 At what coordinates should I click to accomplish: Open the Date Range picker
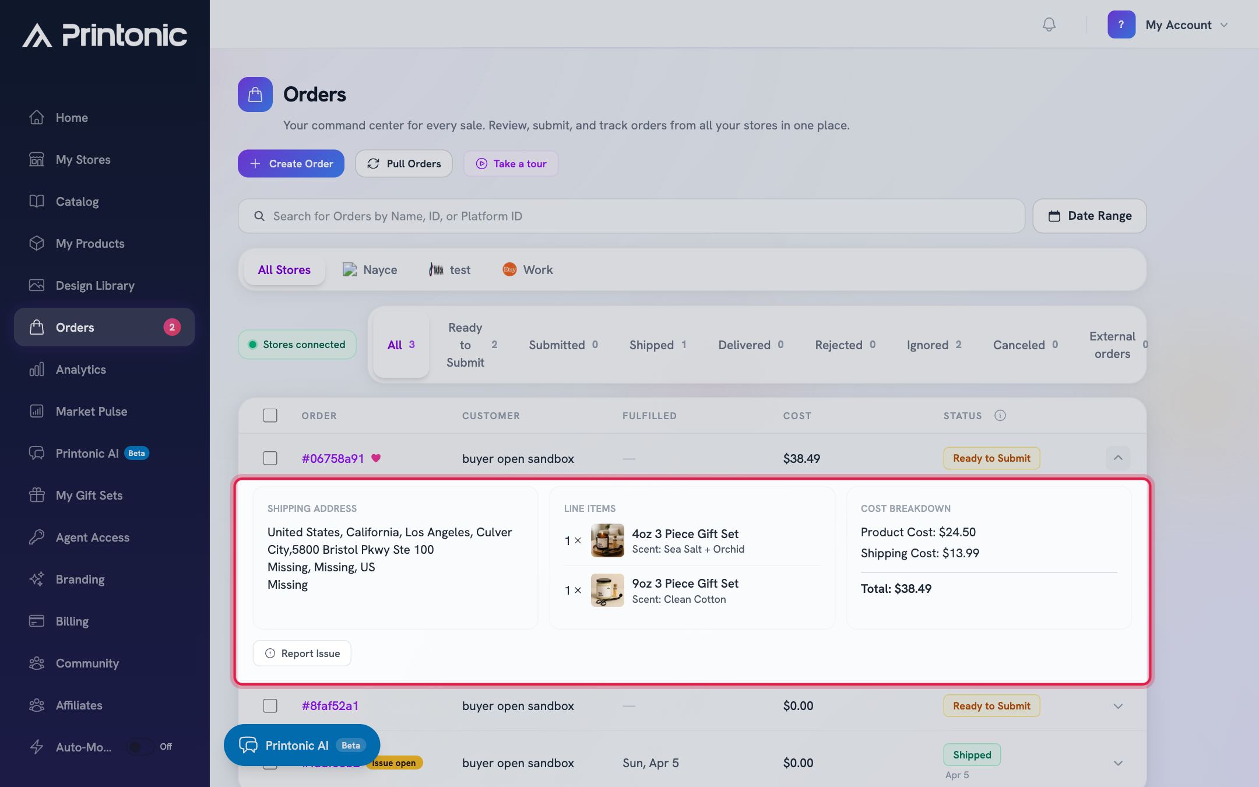[x=1089, y=216]
